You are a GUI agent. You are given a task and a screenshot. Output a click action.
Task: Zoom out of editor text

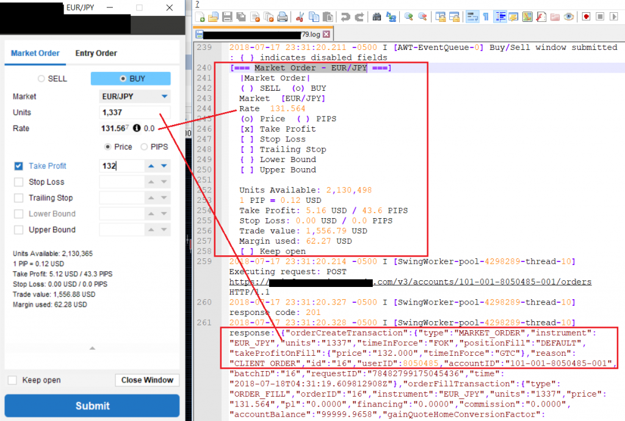point(422,16)
